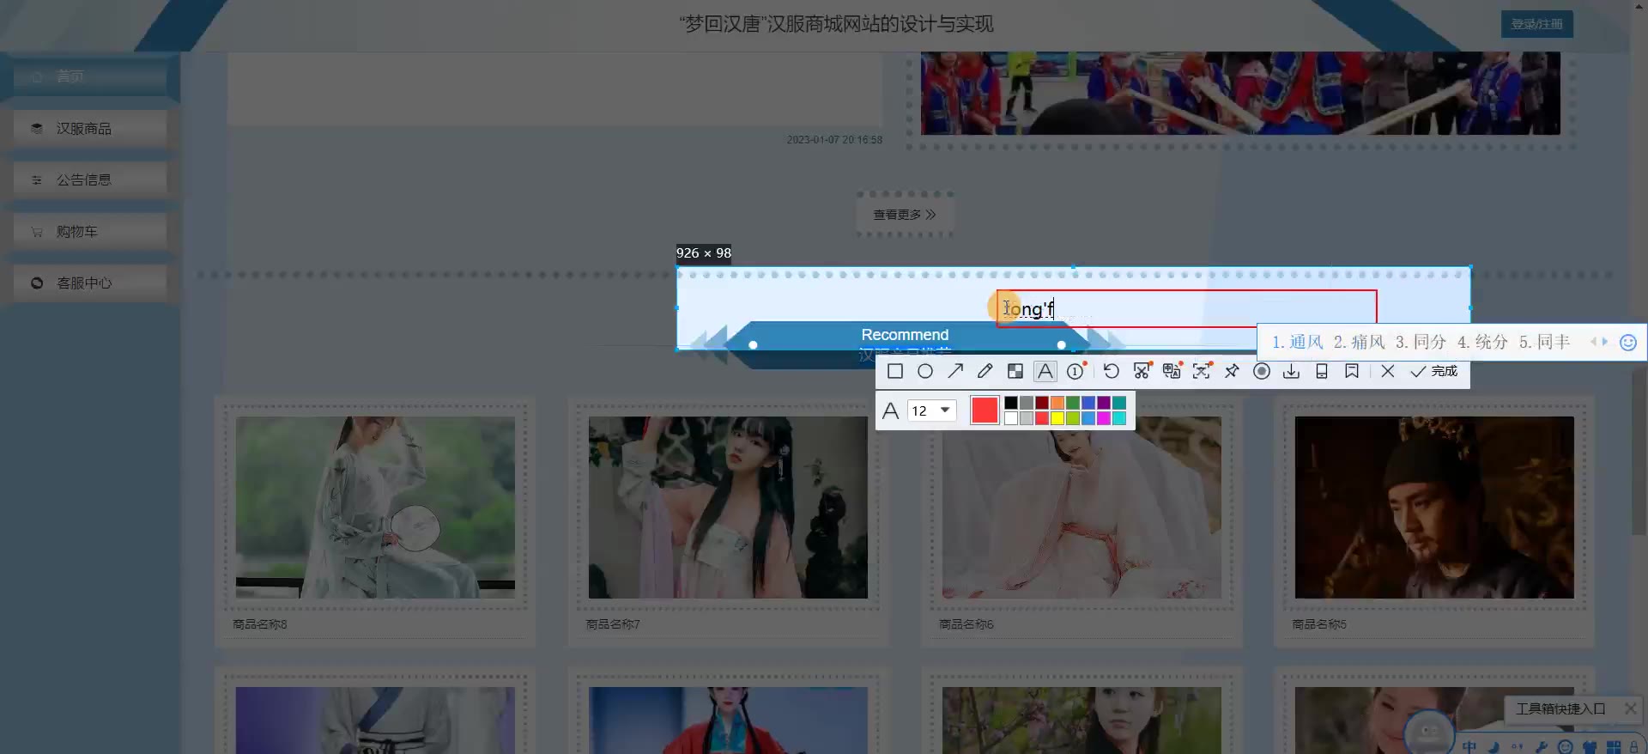The width and height of the screenshot is (1648, 754).
Task: Open the 购物车 sidebar menu item
Action: coord(90,231)
